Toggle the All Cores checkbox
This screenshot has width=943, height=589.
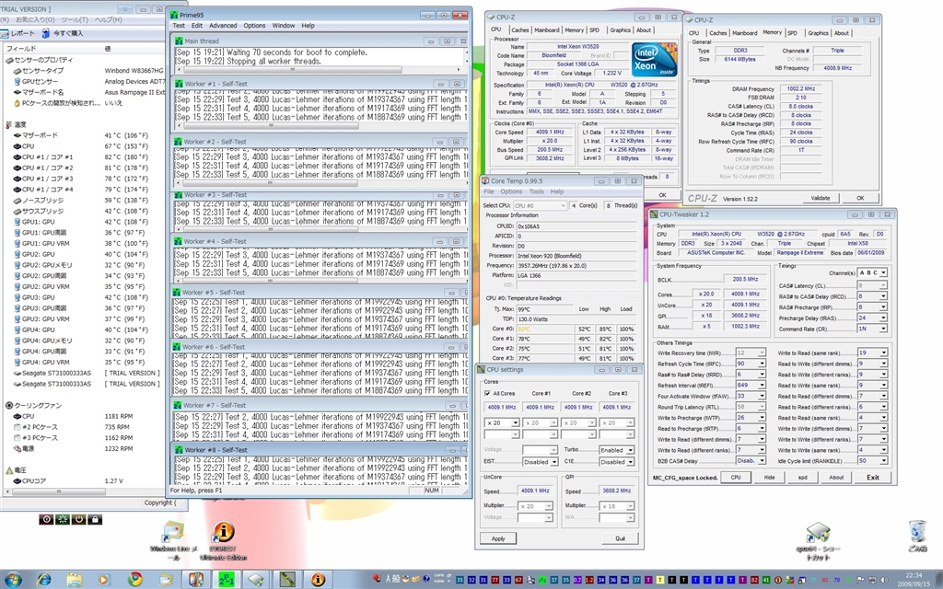tap(489, 393)
